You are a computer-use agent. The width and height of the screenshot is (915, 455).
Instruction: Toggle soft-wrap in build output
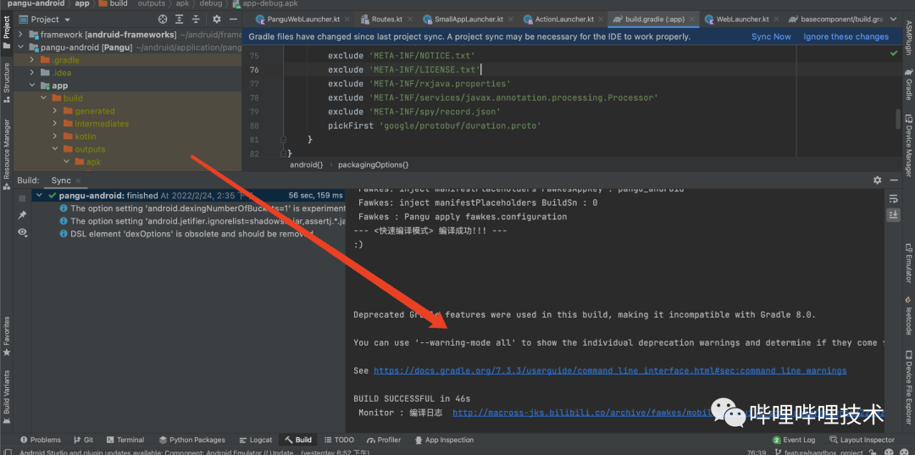point(893,197)
